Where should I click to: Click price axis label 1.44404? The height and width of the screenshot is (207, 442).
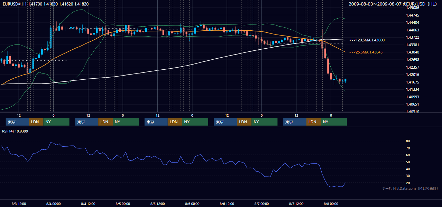413,22
